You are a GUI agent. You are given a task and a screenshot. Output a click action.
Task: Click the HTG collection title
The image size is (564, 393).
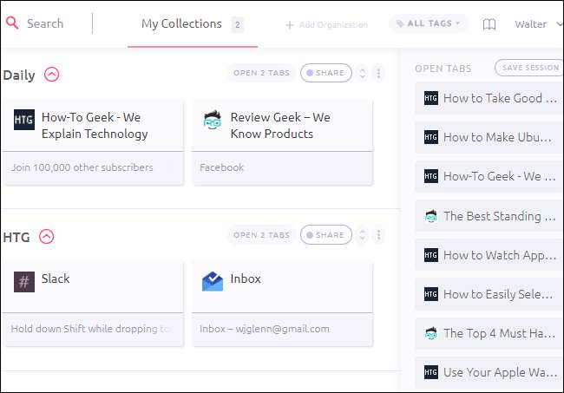click(x=16, y=237)
